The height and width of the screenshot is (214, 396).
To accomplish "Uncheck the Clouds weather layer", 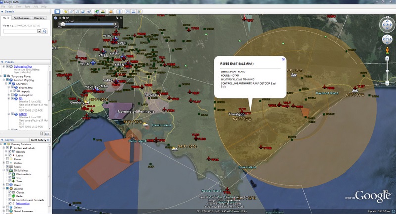I will point(10,192).
